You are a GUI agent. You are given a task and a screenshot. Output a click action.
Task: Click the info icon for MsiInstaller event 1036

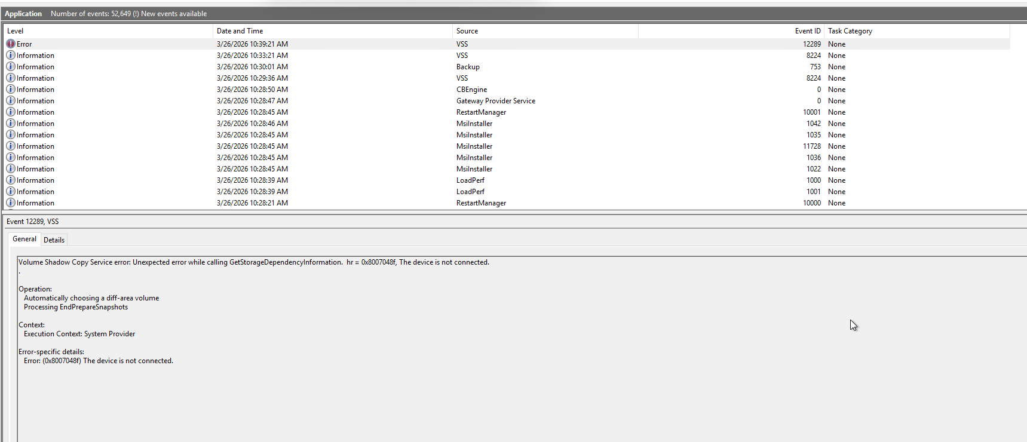pos(11,157)
